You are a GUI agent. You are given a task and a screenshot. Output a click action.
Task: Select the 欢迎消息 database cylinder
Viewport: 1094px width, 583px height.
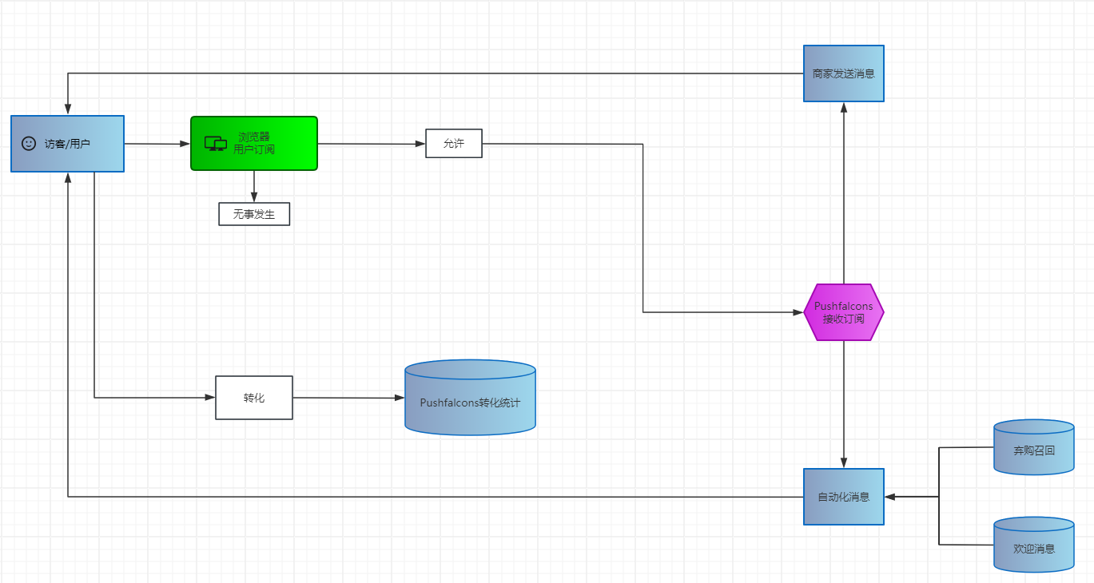[x=1034, y=545]
